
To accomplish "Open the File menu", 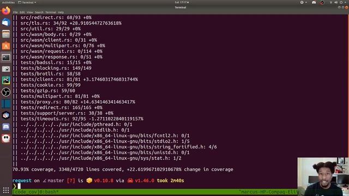I will [15, 13].
